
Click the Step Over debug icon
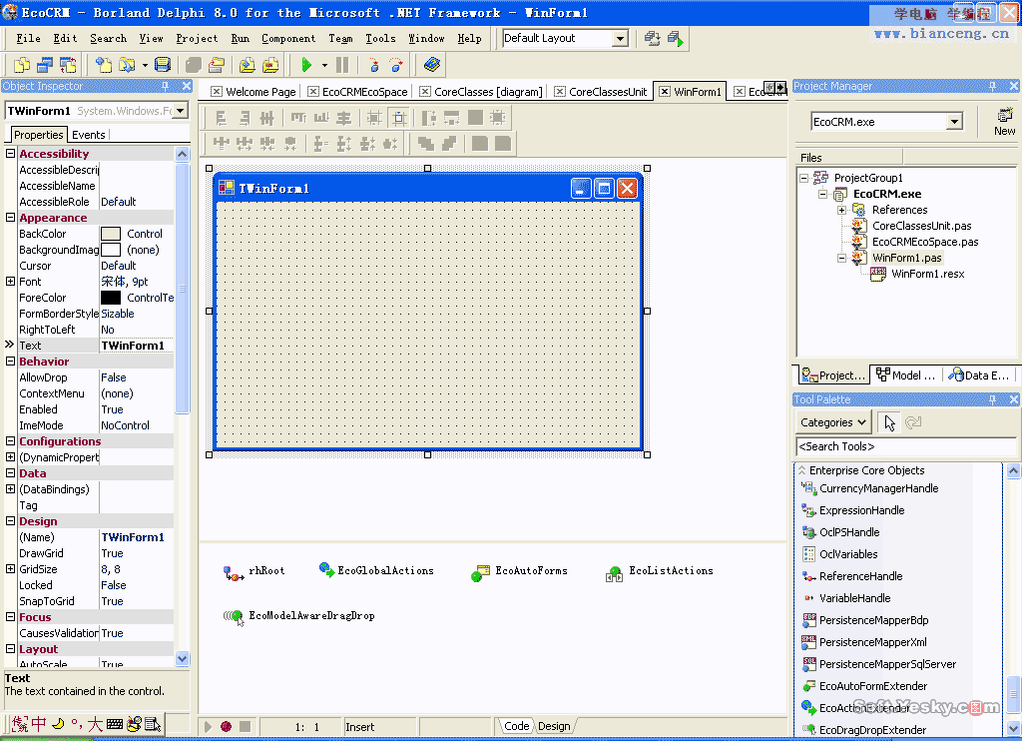[x=395, y=65]
